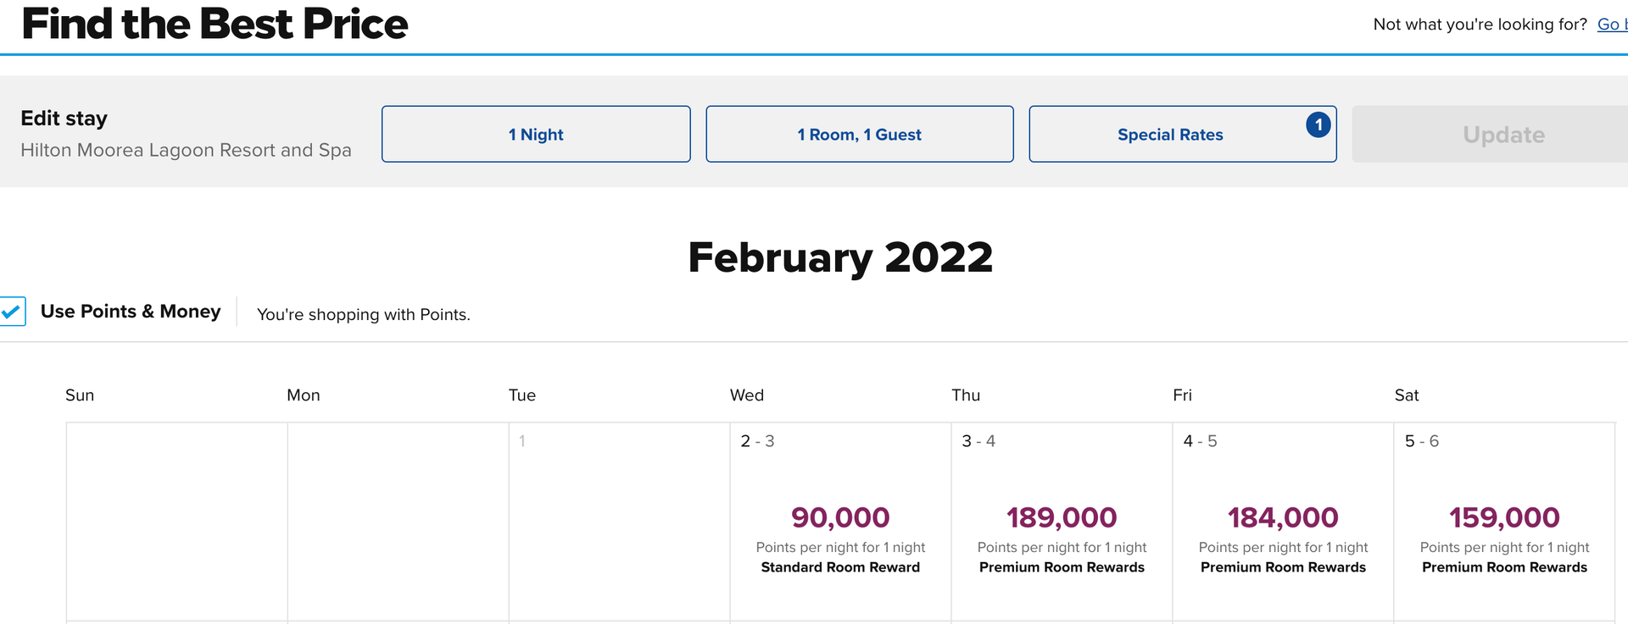Click the Edit stay heading
1628x624 pixels.
click(x=63, y=118)
